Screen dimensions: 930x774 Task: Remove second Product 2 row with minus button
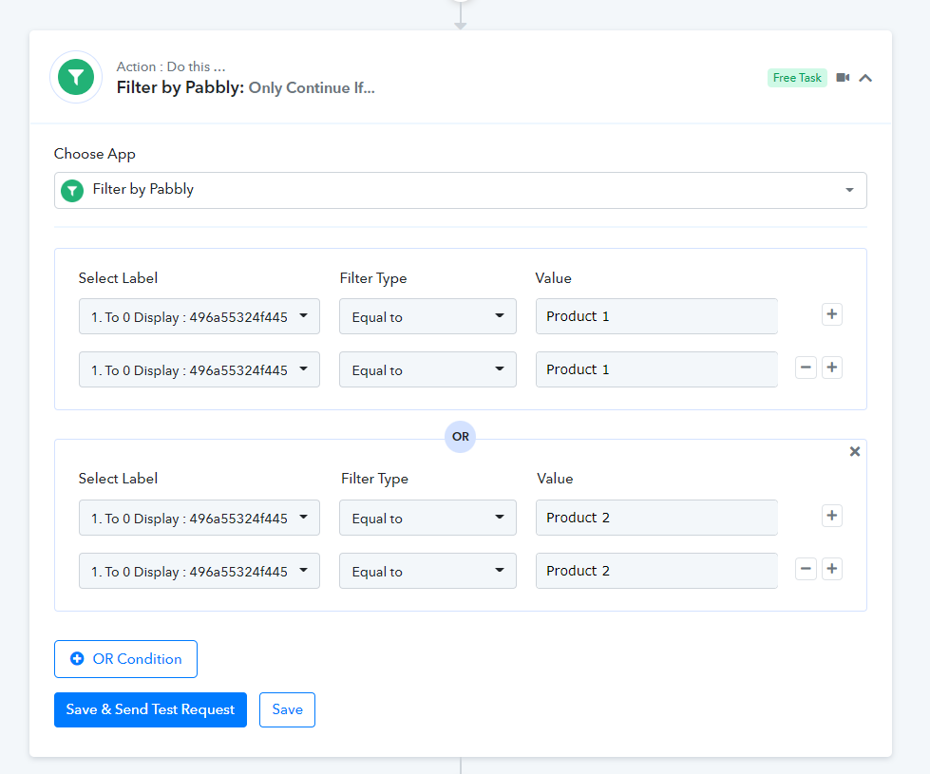tap(806, 570)
